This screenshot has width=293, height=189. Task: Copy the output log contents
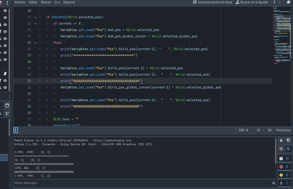click(x=288, y=140)
